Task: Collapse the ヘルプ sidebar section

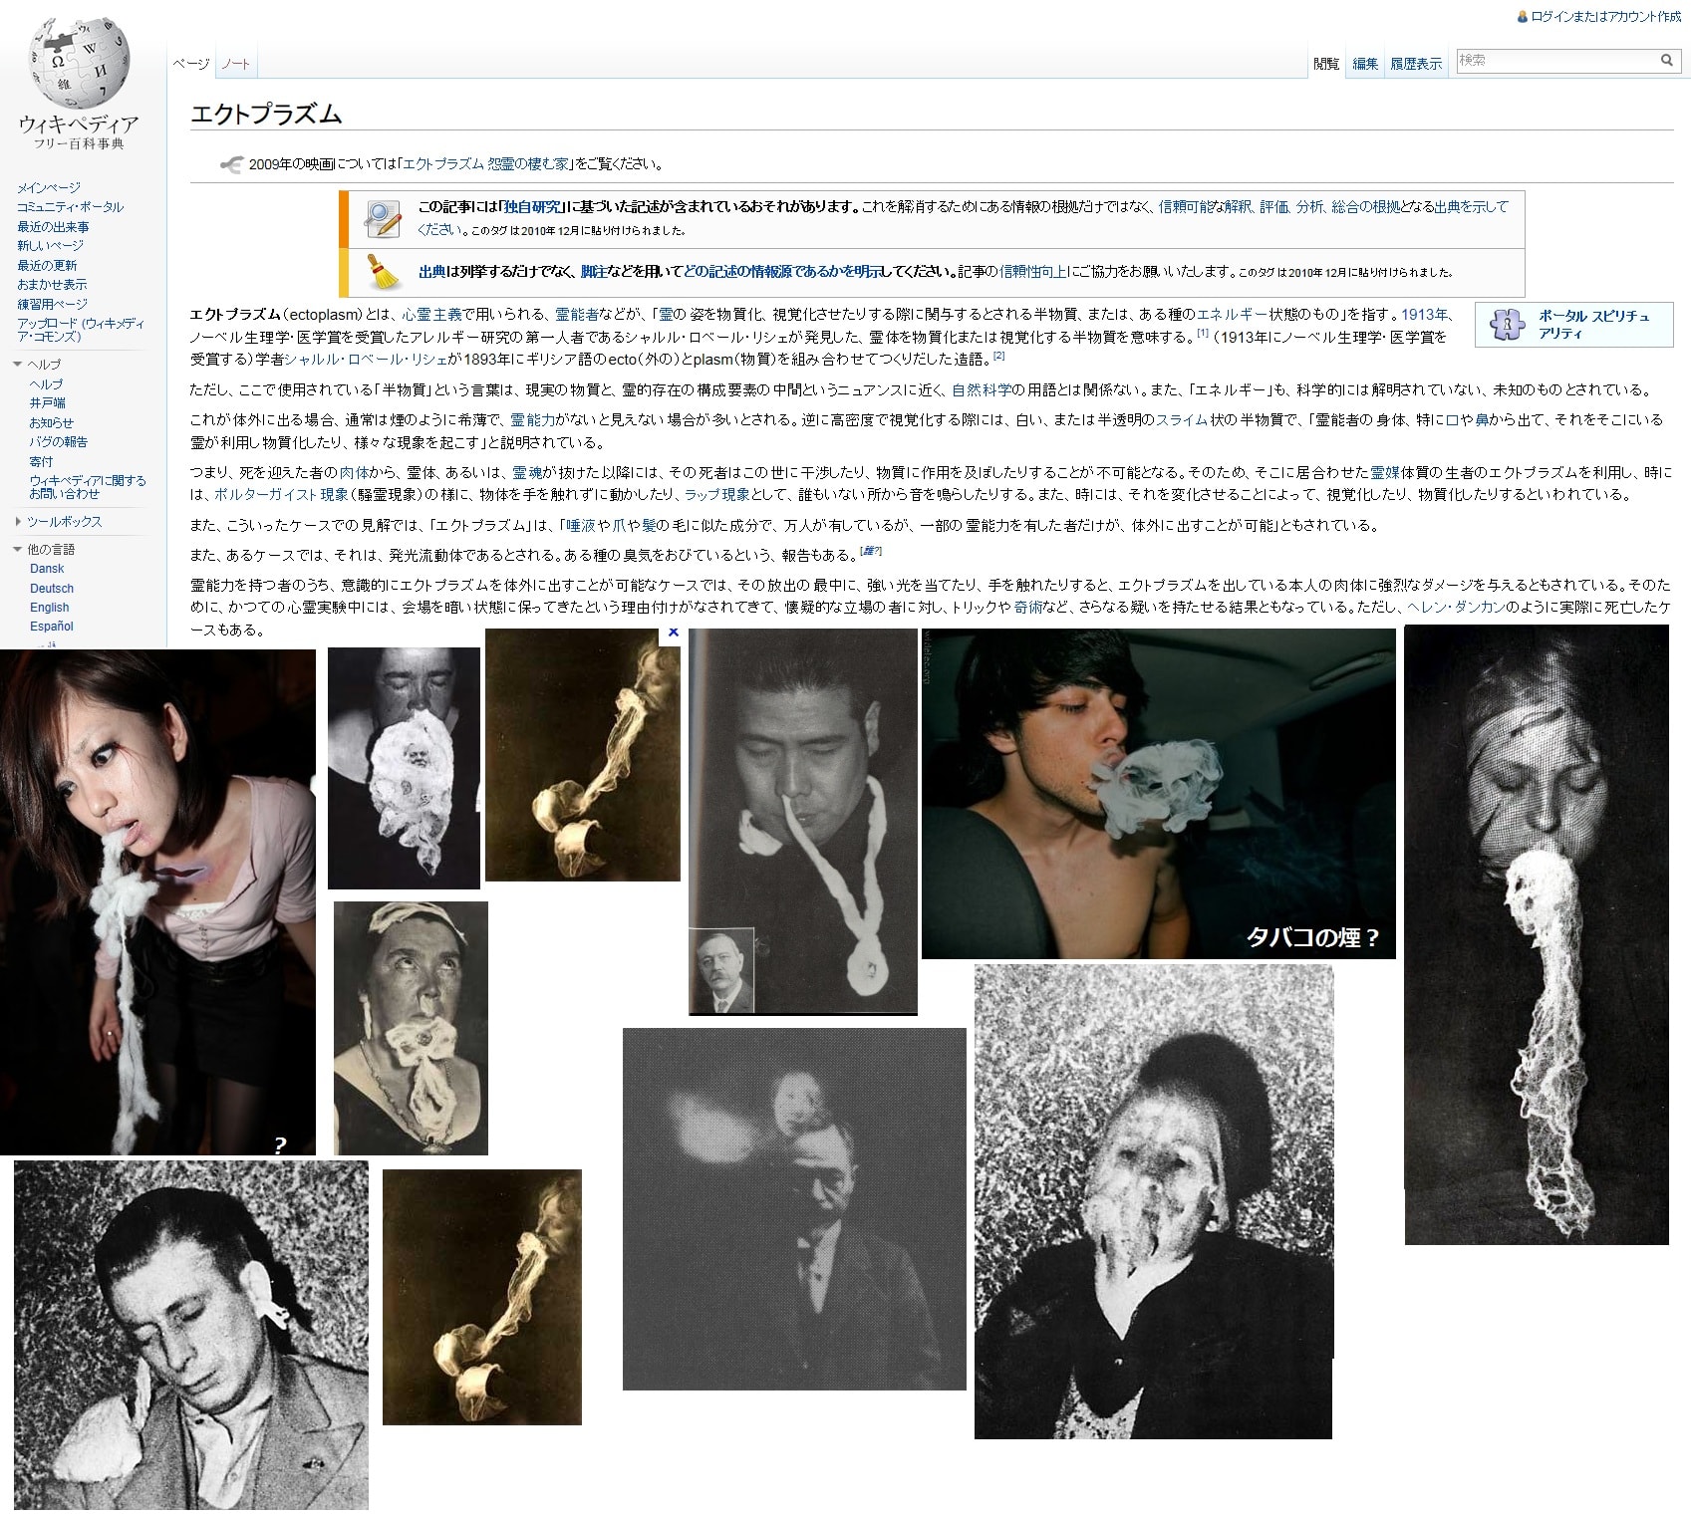Action: pos(18,365)
